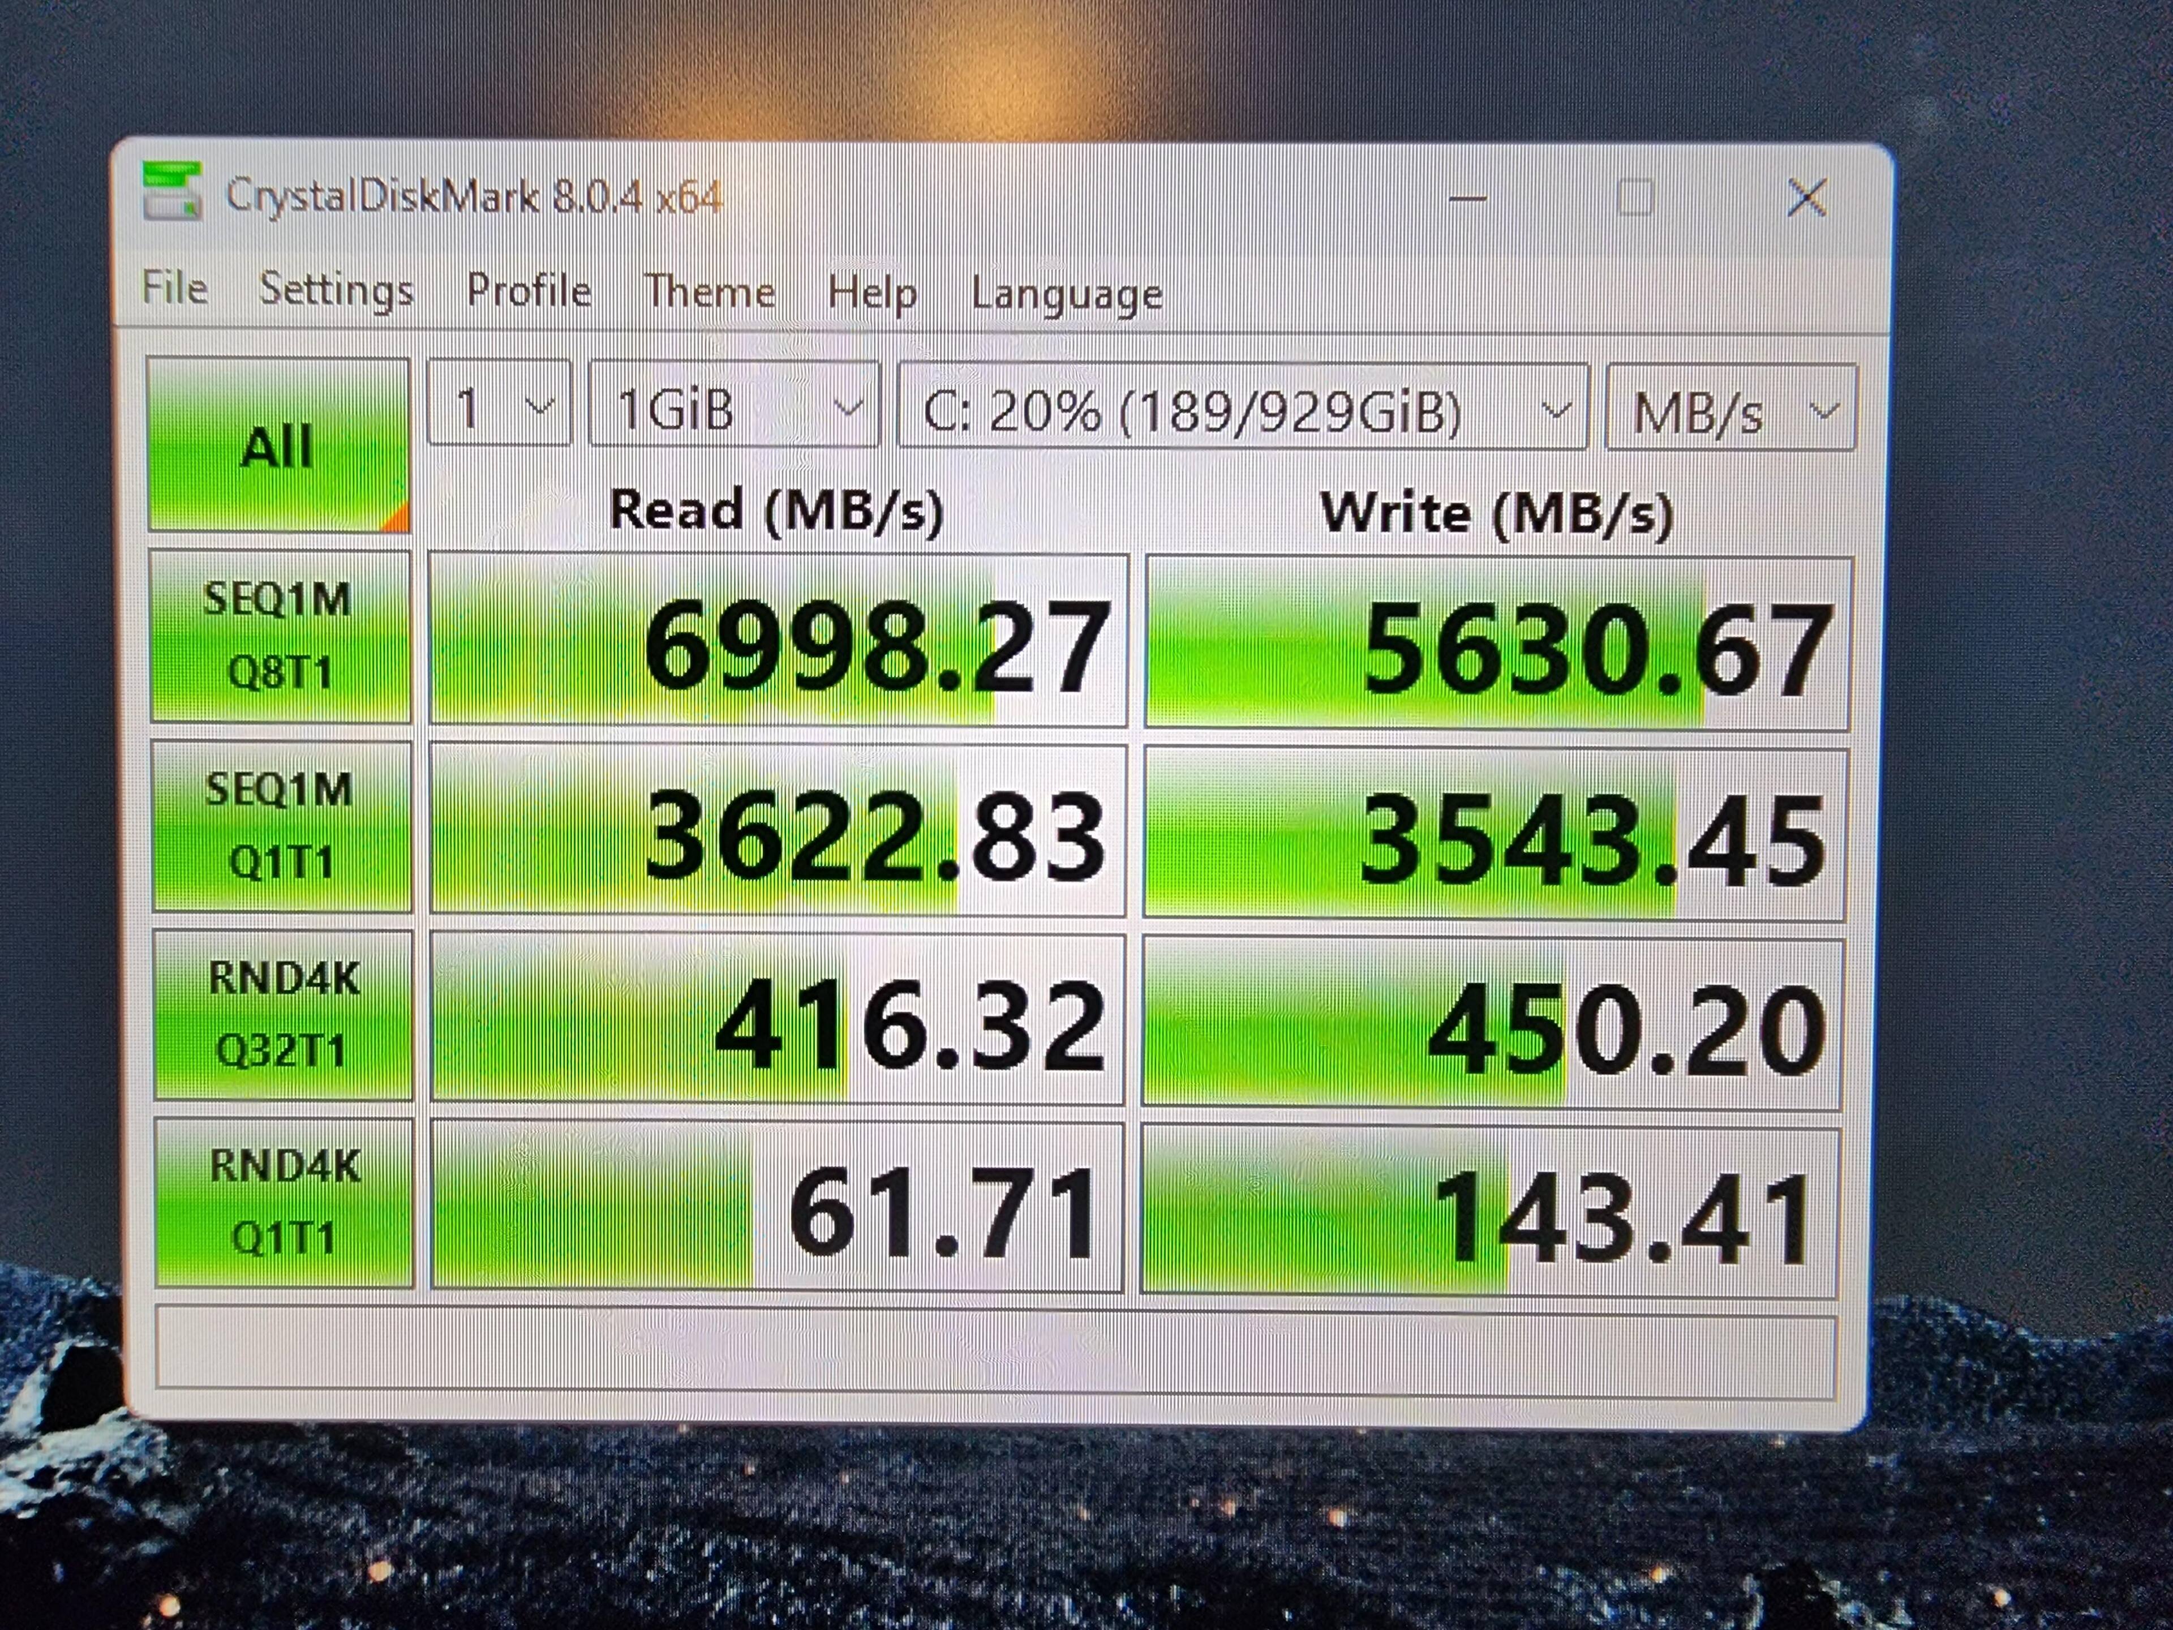Click the empty comment field at bottom

click(x=994, y=1350)
